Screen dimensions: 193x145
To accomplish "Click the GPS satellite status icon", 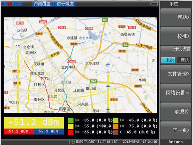I will [x=71, y=142].
